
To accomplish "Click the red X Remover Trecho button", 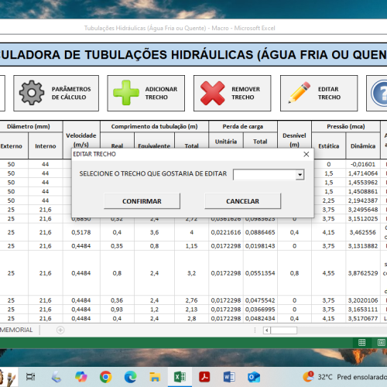I will [x=232, y=93].
